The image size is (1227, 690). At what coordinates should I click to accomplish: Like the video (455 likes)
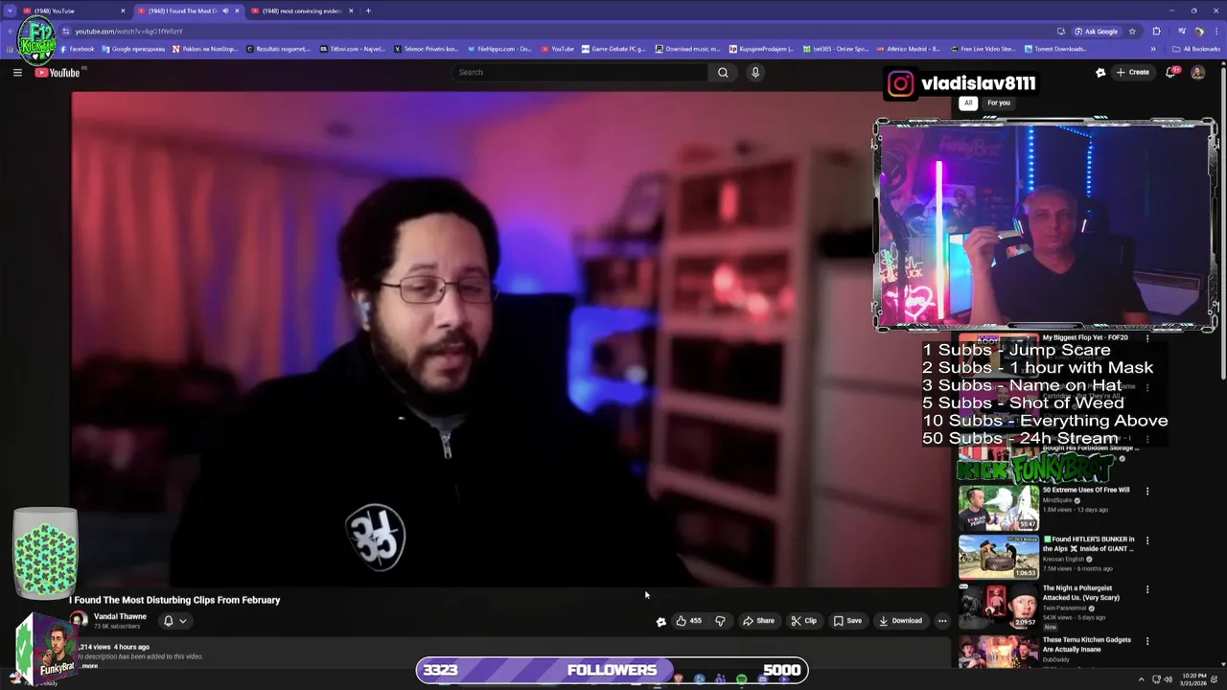point(688,621)
